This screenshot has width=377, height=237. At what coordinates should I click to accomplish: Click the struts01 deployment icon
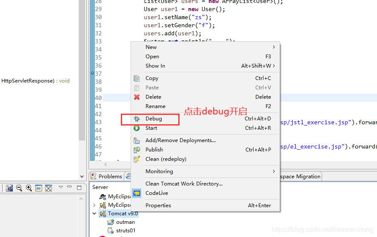tap(111, 231)
